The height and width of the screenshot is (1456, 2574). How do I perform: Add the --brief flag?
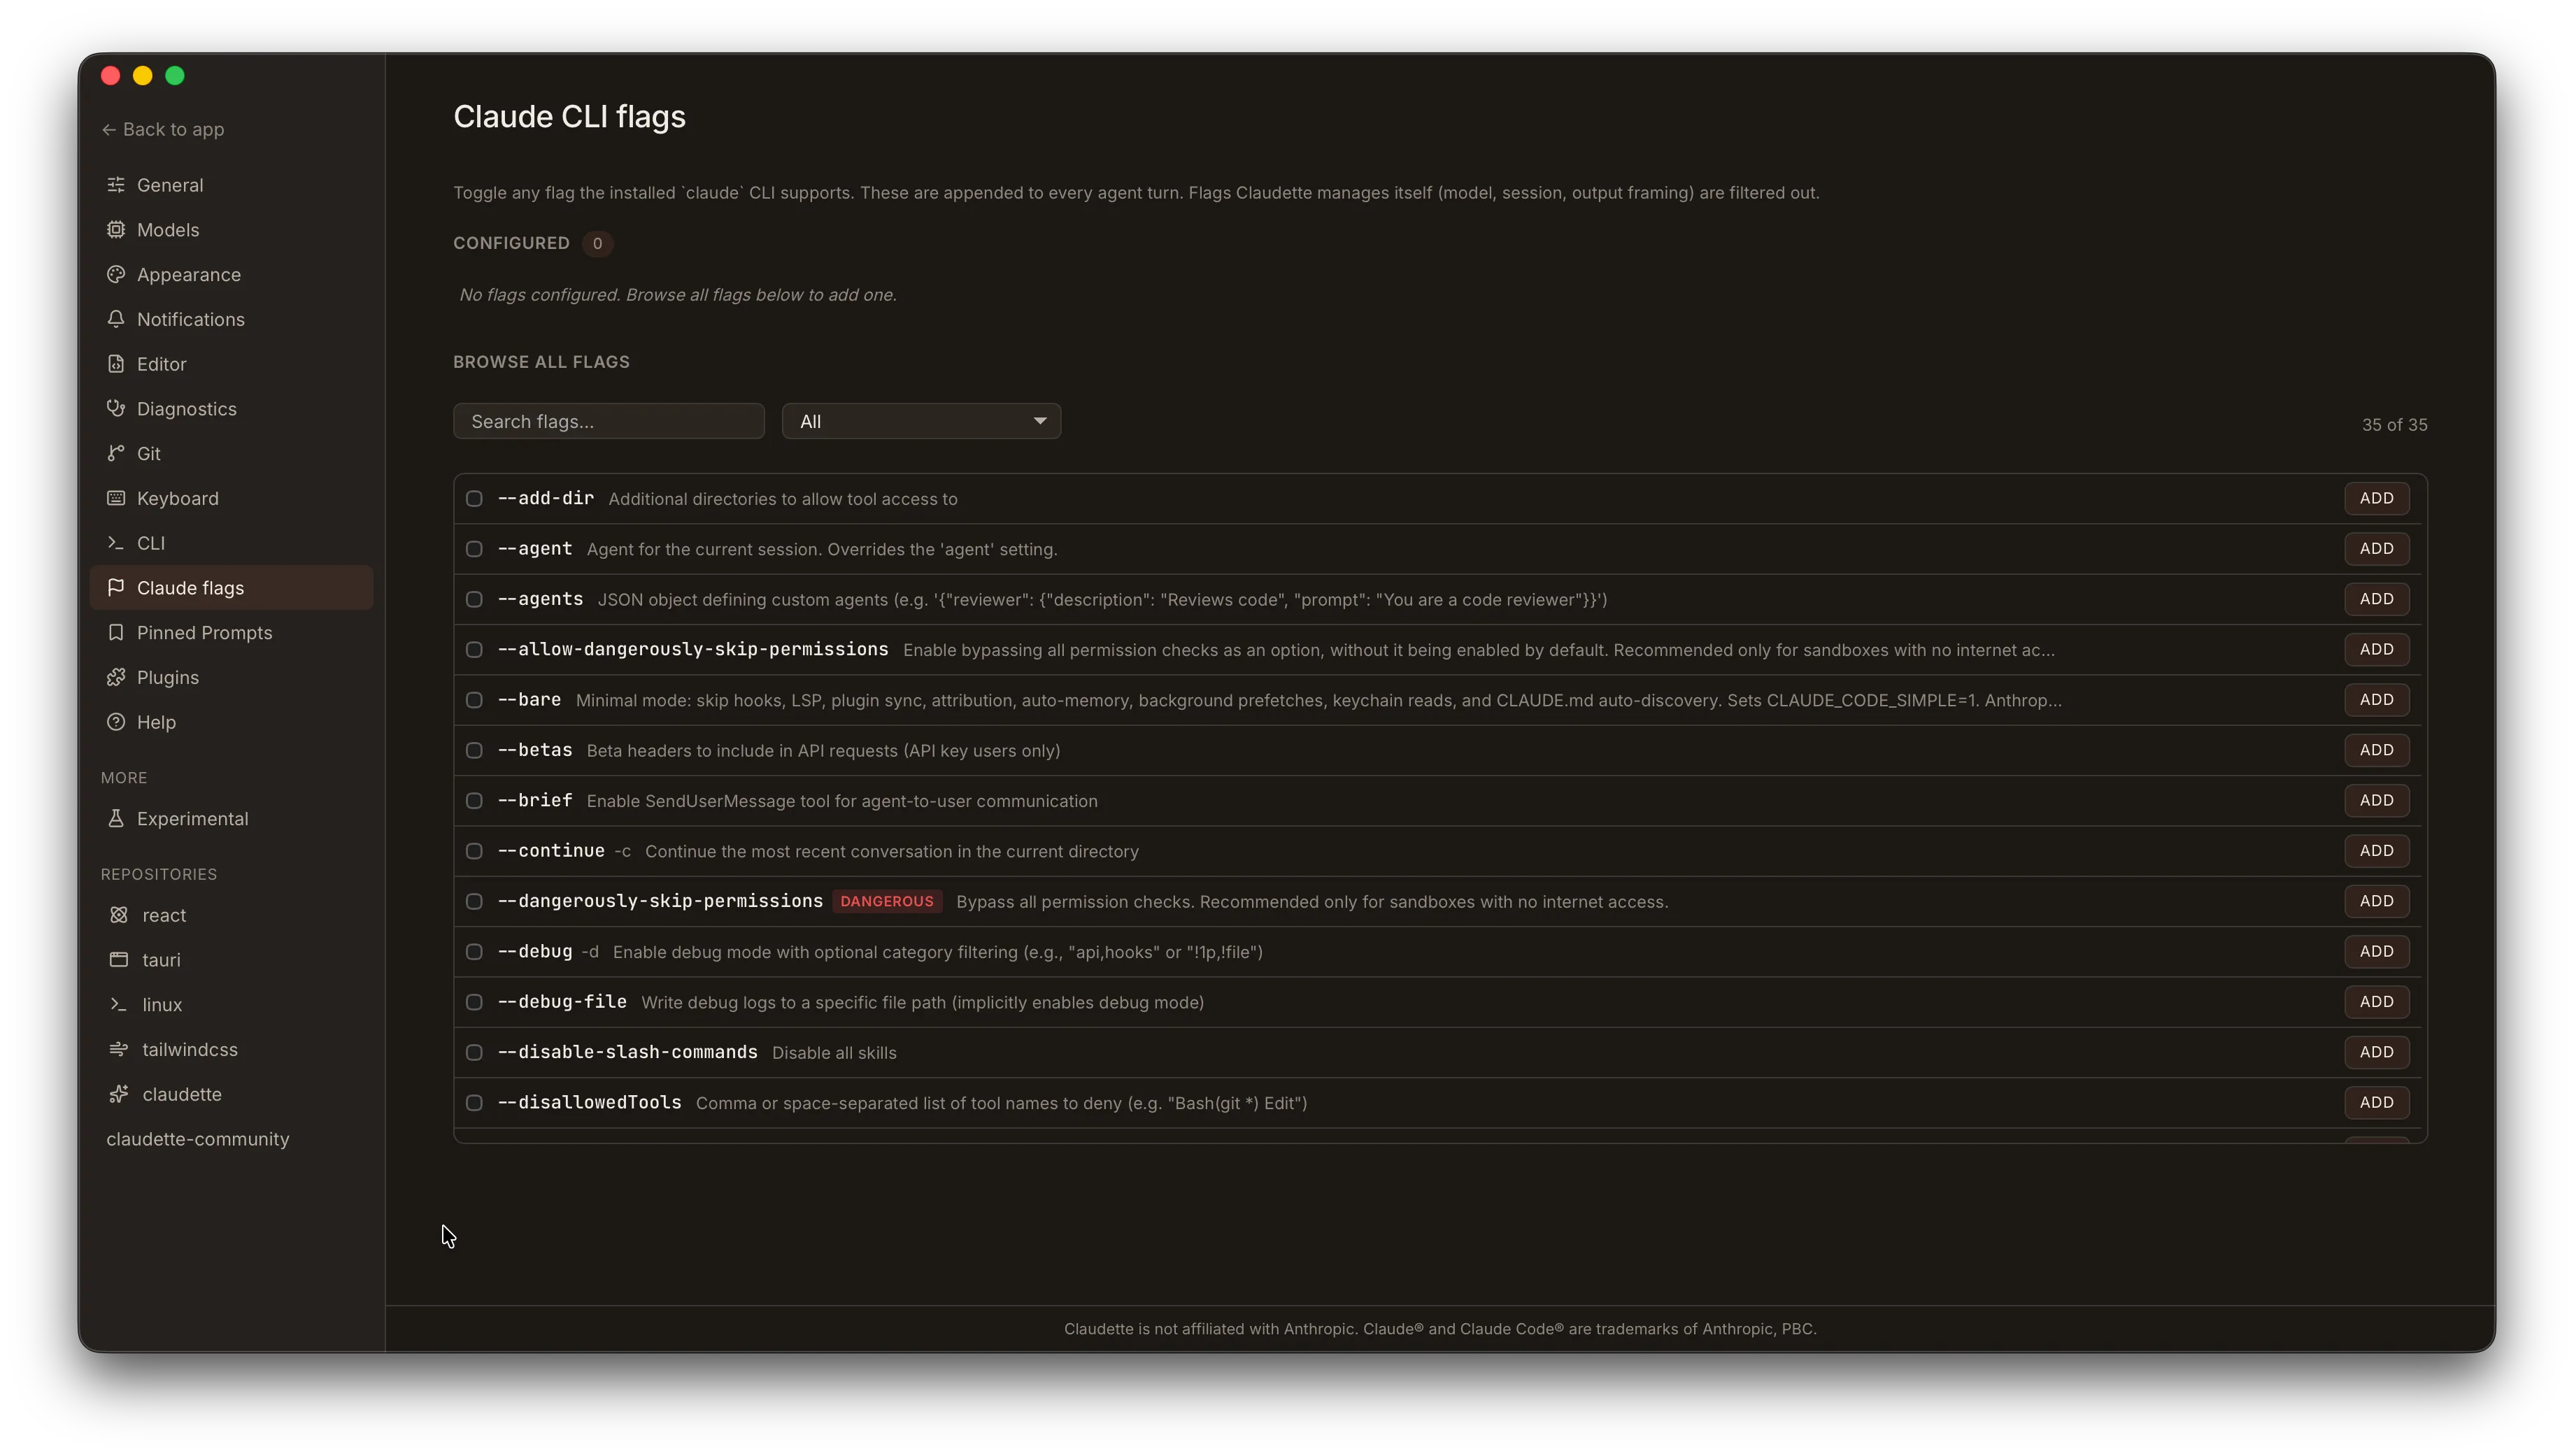point(2376,800)
